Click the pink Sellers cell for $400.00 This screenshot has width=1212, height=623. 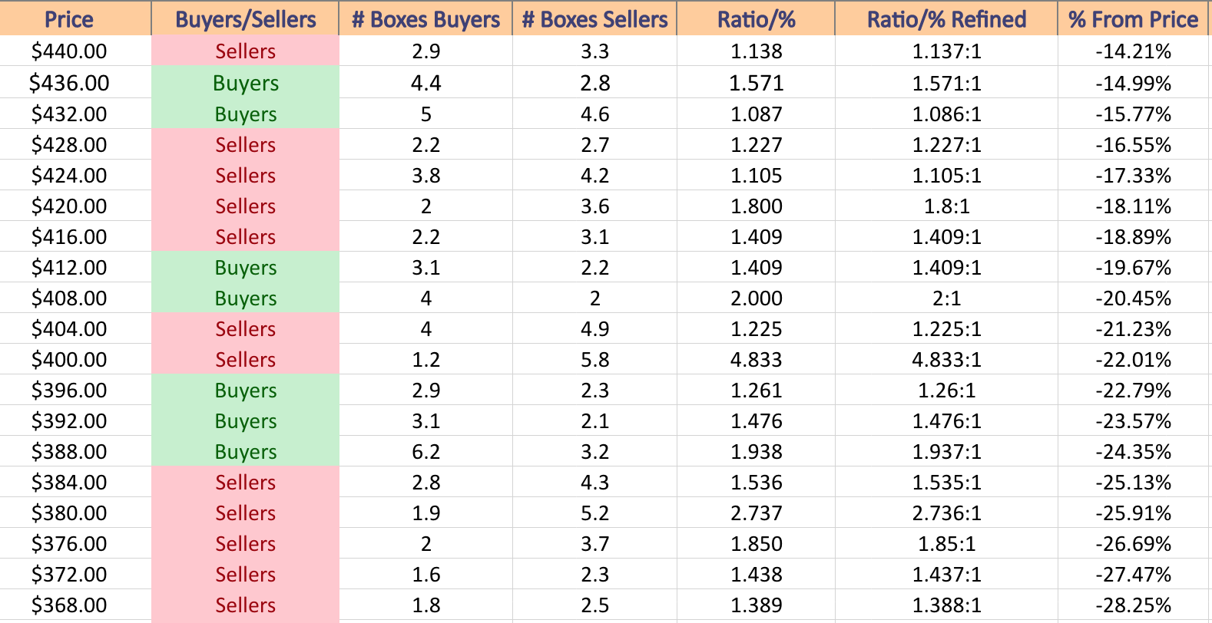245,359
